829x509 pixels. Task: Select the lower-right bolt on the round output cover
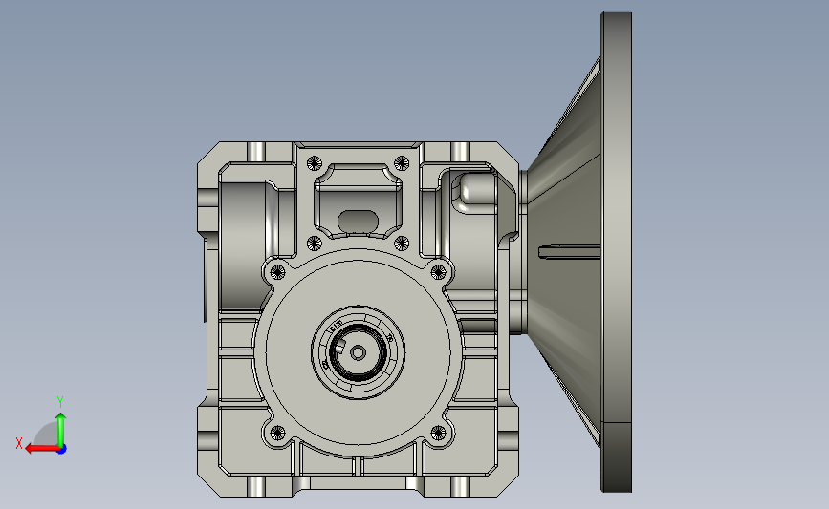coord(438,433)
